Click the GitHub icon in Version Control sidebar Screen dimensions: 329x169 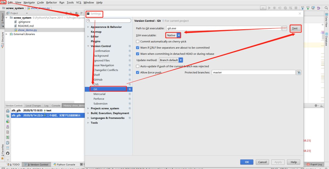8,153
